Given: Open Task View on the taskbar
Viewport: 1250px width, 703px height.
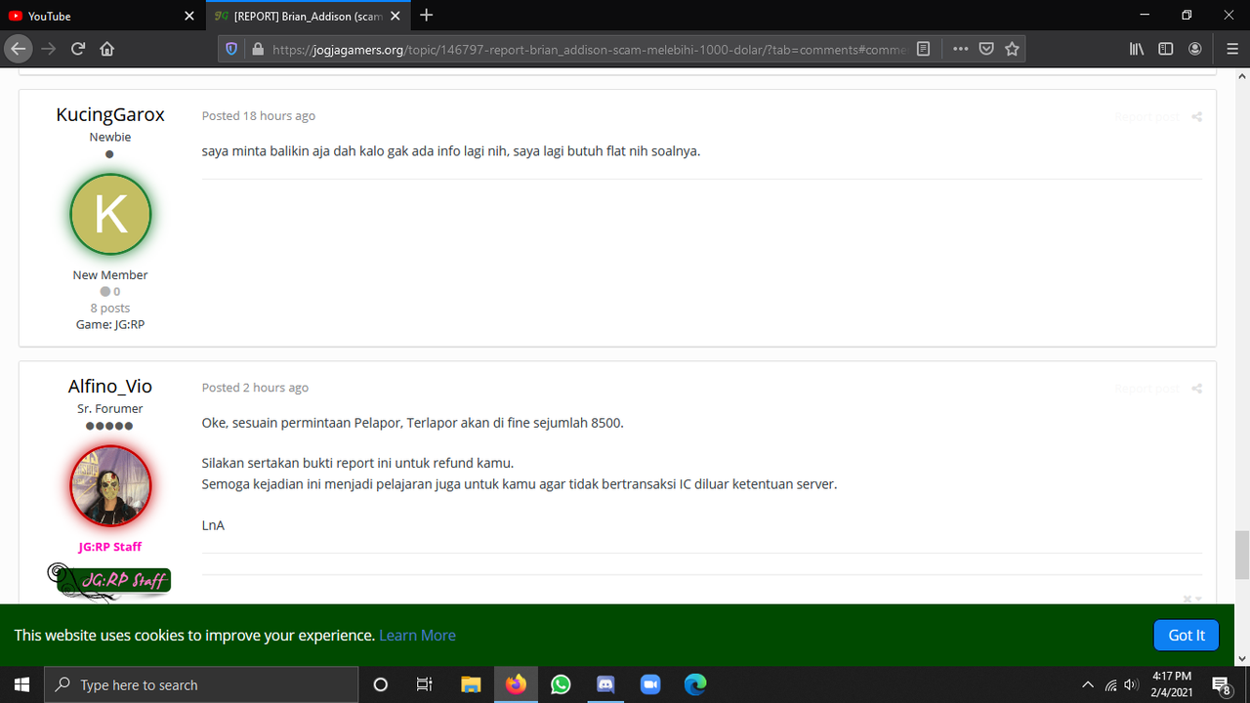Looking at the screenshot, I should (x=424, y=684).
